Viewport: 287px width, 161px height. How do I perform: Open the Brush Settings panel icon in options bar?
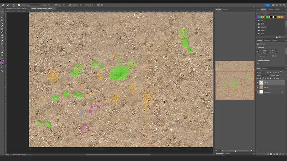pos(19,5)
